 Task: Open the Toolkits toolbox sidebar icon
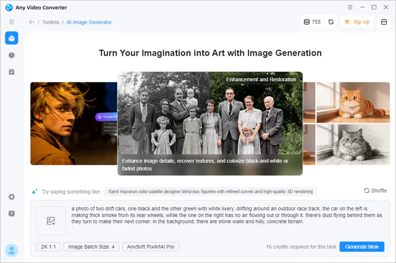pos(12,38)
